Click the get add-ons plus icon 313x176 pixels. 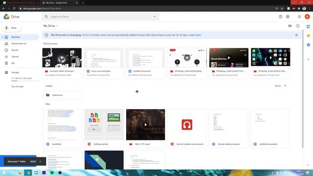(309, 59)
